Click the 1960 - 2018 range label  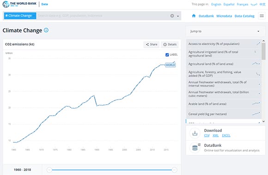point(22,170)
